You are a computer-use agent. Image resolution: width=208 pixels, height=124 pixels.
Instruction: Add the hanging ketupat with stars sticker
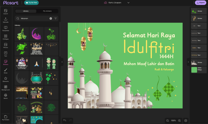tap(51, 78)
